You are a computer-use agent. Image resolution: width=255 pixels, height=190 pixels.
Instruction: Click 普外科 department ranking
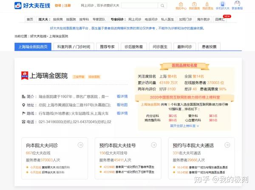(x=193, y=116)
